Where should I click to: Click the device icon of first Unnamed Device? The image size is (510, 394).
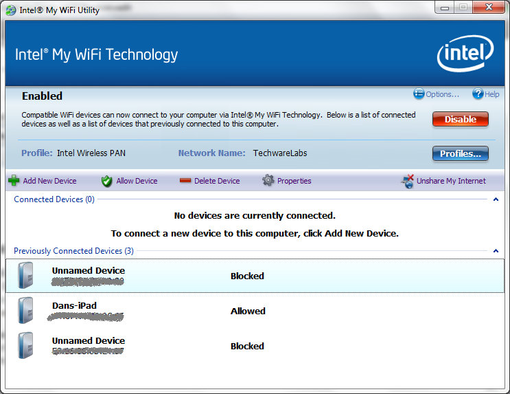(25, 275)
